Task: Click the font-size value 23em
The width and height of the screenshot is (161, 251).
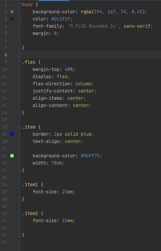Action: point(67,192)
